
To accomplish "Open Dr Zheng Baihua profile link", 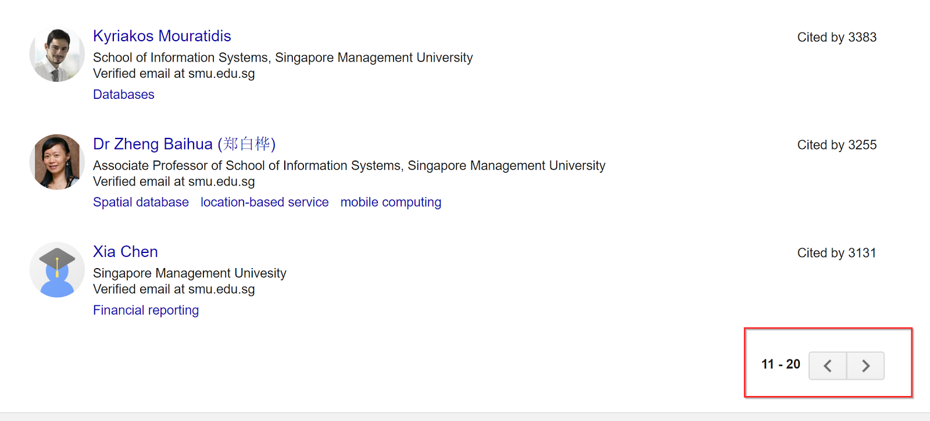I will click(184, 144).
